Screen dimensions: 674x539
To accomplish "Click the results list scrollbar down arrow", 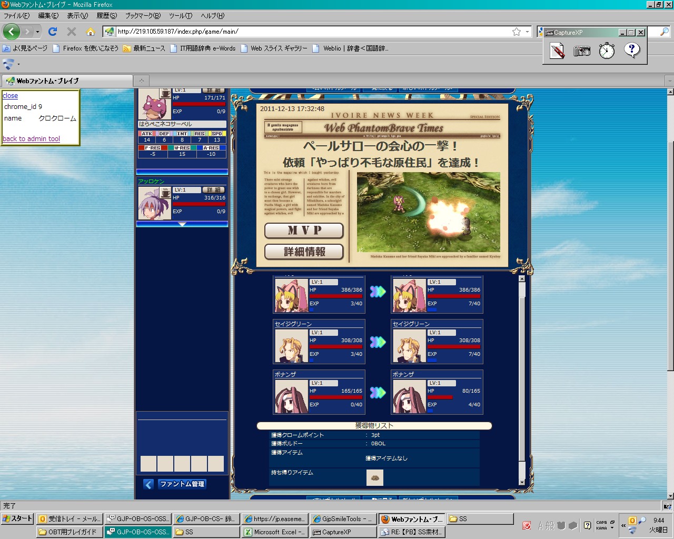I will [x=522, y=482].
